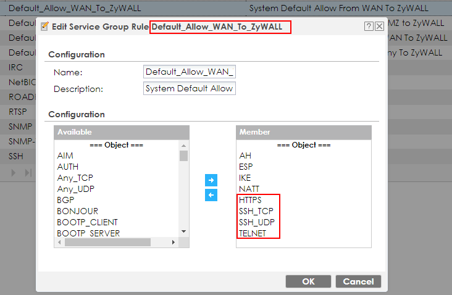Select IKE in the Member list
Screen dimensions: 452x295
(x=245, y=178)
